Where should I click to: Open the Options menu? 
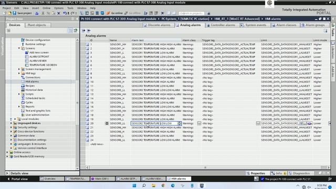59,8
